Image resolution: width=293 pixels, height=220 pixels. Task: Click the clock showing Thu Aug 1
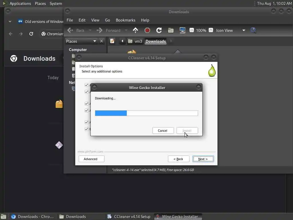(274, 3)
